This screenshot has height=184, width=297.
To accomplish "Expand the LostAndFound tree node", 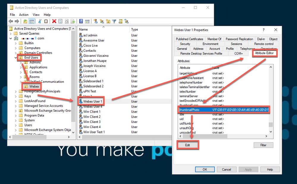I will pyautogui.click(x=16, y=101).
